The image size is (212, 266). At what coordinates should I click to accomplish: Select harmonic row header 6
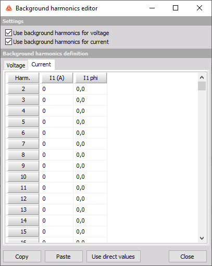(x=23, y=133)
